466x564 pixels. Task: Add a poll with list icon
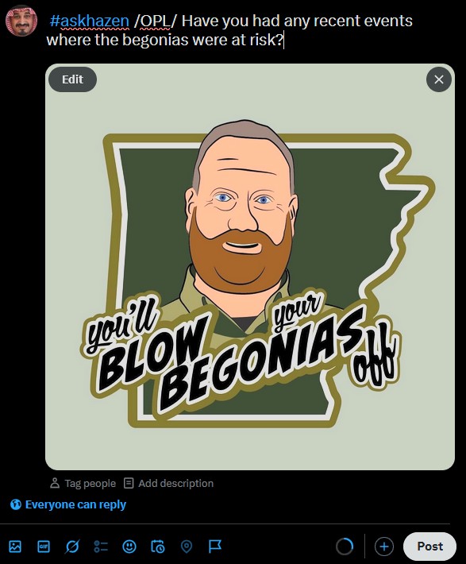[101, 547]
